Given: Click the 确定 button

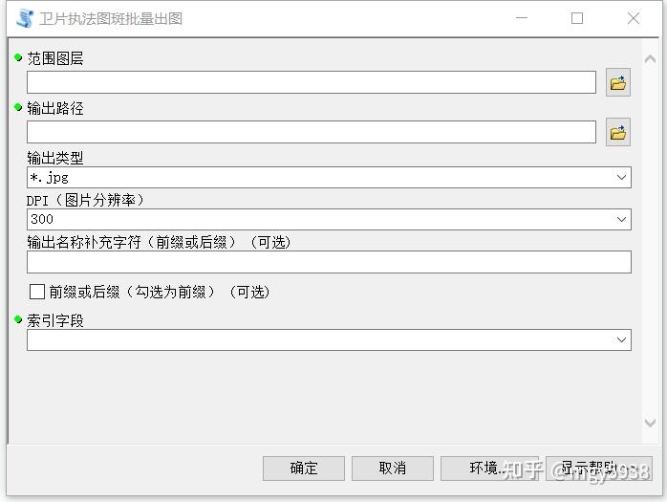Looking at the screenshot, I should point(304,469).
